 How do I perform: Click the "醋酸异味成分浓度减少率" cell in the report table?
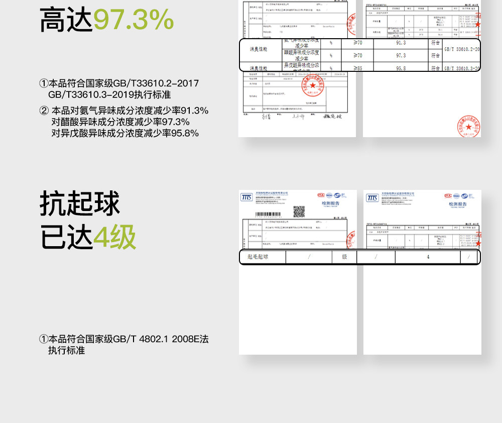[301, 55]
